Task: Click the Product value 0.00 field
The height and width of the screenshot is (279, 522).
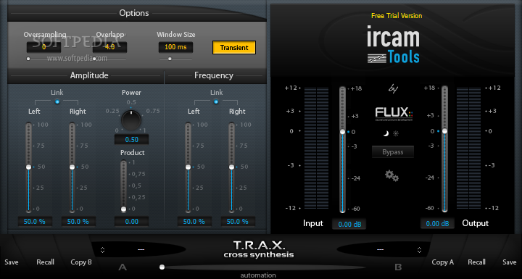Action: (x=131, y=222)
